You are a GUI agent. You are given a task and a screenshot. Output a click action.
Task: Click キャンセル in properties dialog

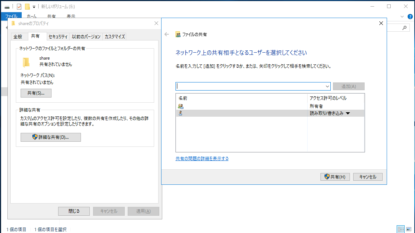(x=109, y=211)
